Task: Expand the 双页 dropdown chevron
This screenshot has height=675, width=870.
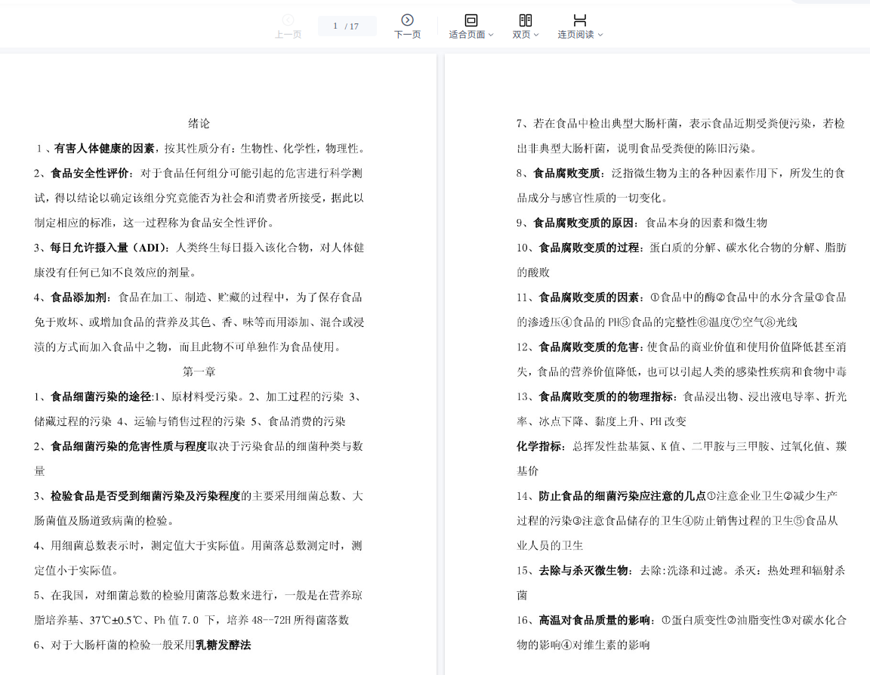Action: click(x=536, y=35)
